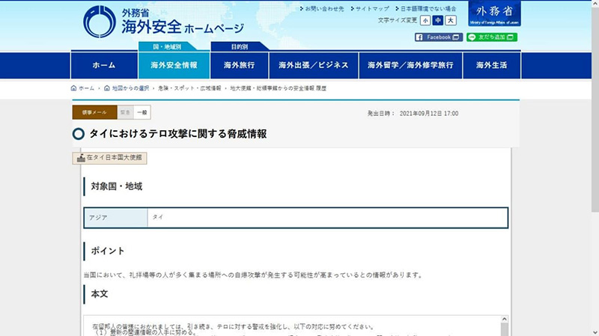The height and width of the screenshot is (336, 599).
Task: Open 海外生活 navigation item
Action: pyautogui.click(x=492, y=65)
